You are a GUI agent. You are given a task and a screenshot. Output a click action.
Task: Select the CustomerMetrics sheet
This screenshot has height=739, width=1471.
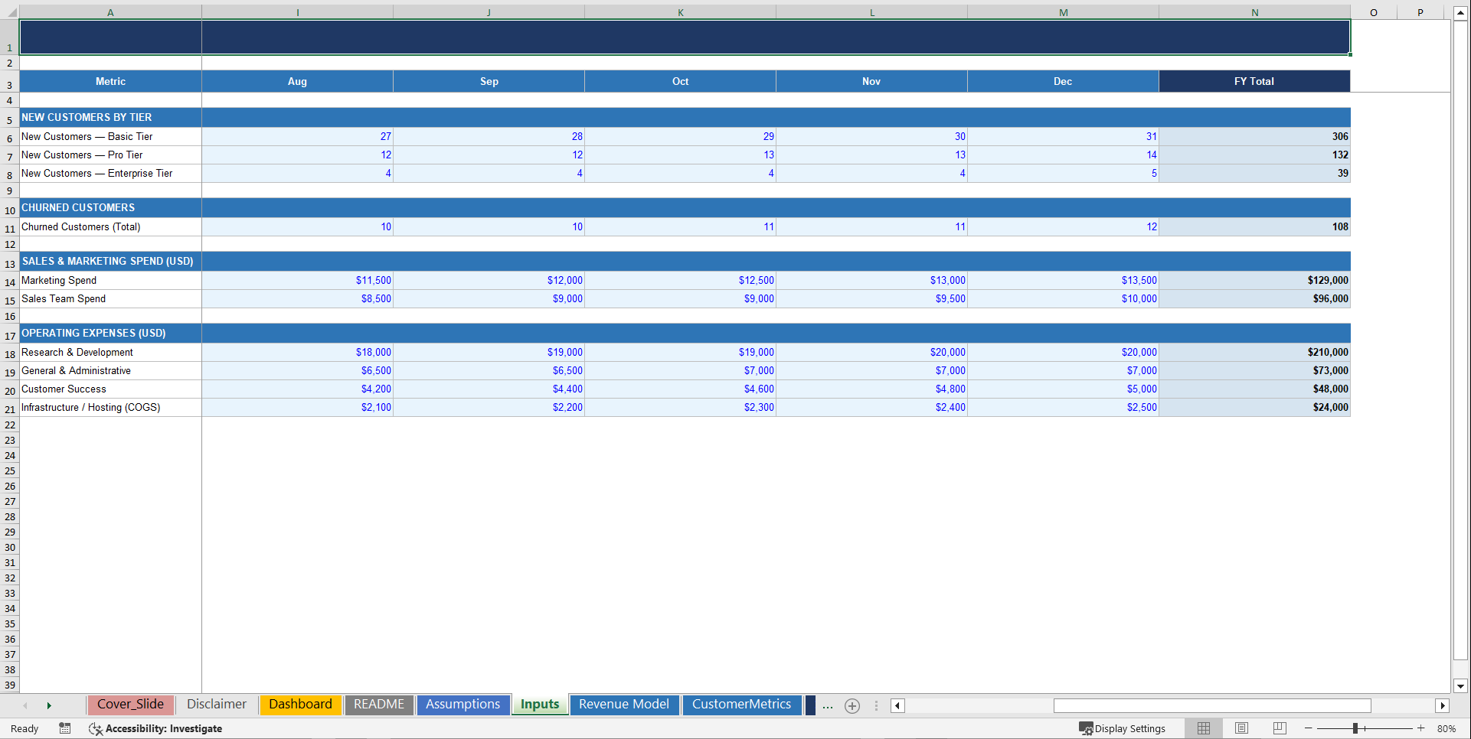742,705
